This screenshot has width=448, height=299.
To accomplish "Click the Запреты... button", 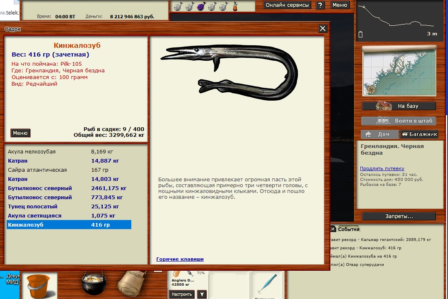I will click(x=399, y=216).
